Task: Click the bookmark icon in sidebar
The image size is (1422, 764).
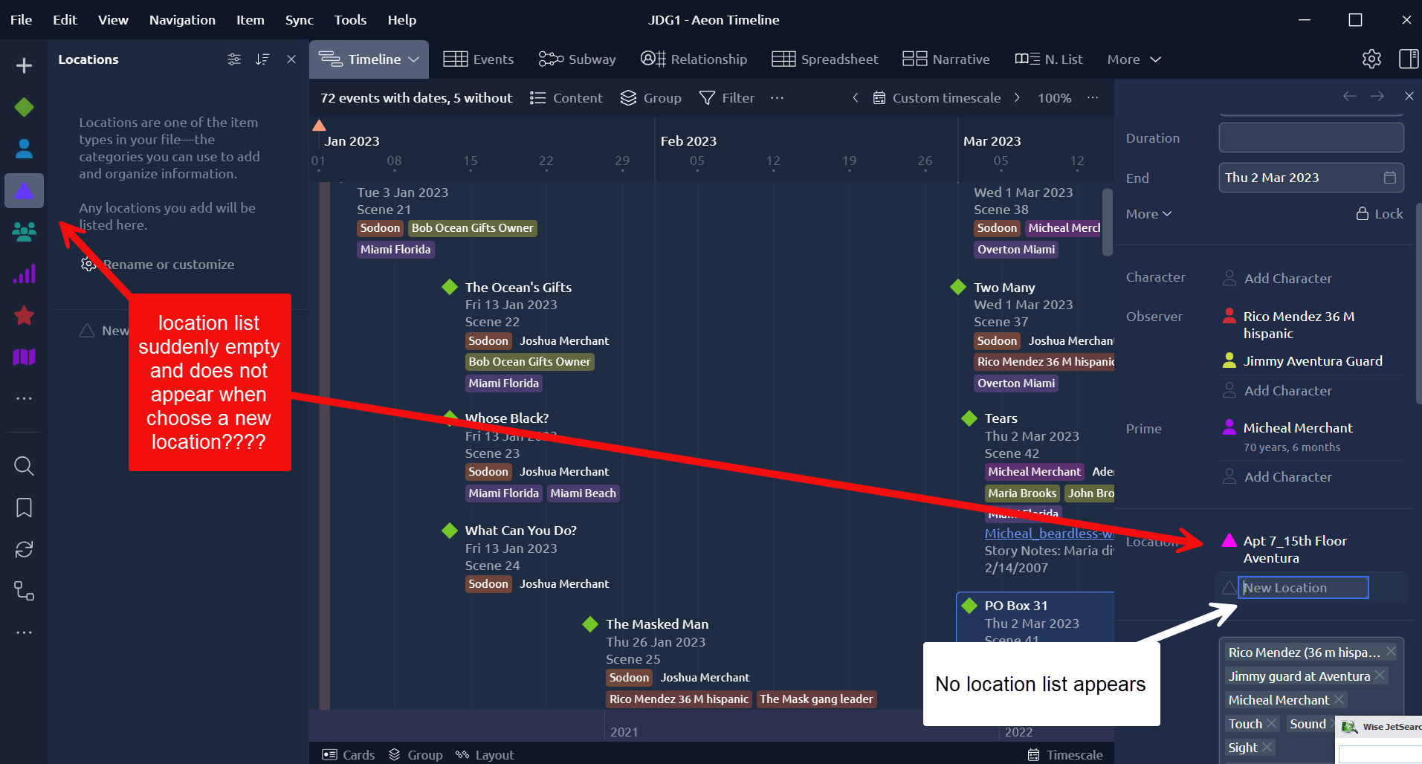Action: 24,508
